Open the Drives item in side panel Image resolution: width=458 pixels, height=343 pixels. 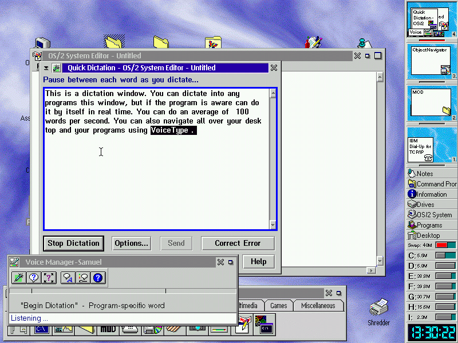[x=432, y=205]
